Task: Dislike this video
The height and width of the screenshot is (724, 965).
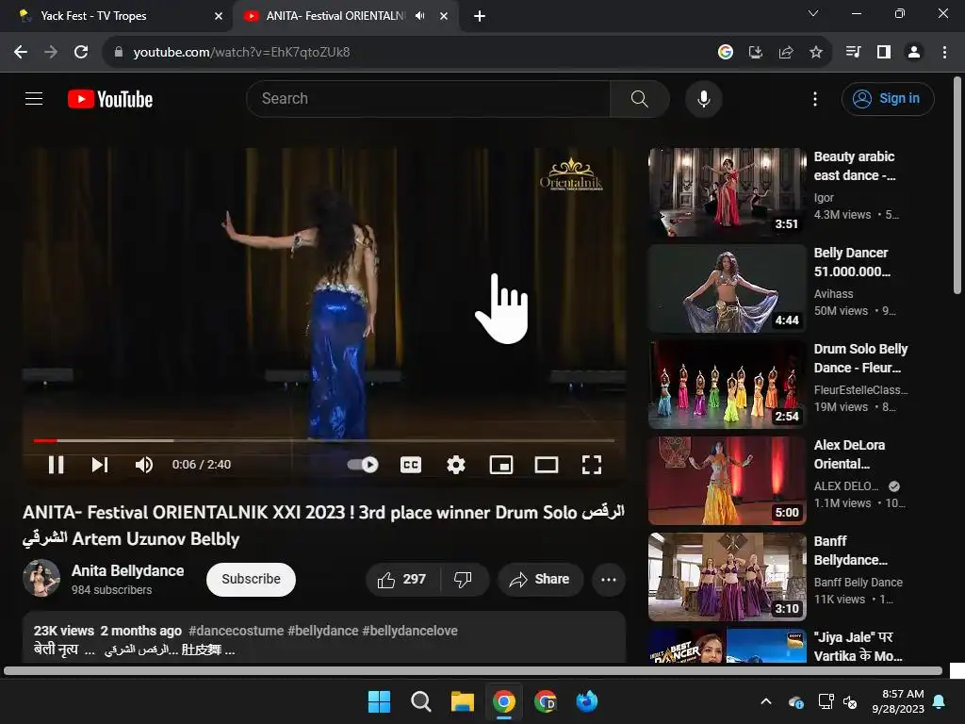Action: tap(463, 580)
